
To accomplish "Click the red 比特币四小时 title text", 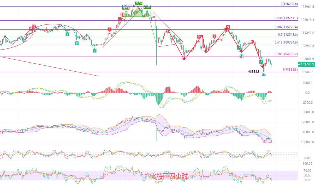I will point(169,176).
